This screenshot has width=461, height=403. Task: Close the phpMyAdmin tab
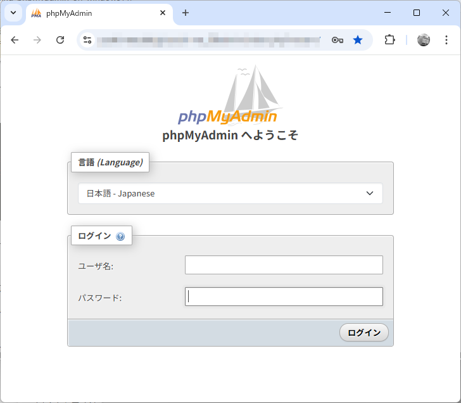point(163,13)
